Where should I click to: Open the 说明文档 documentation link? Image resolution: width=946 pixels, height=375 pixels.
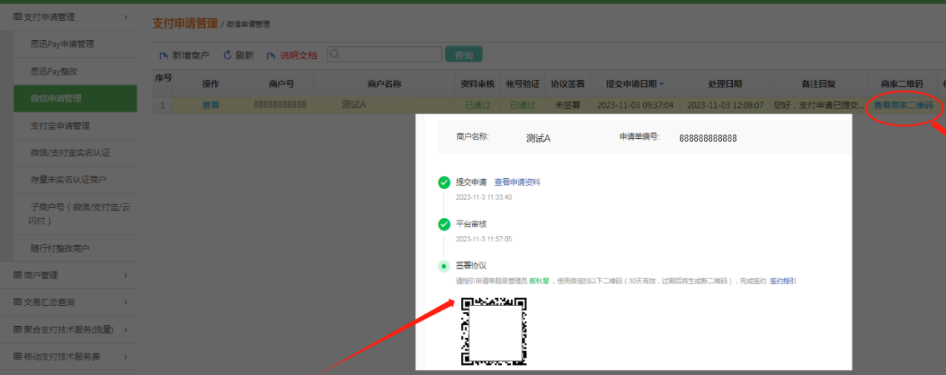pyautogui.click(x=298, y=55)
